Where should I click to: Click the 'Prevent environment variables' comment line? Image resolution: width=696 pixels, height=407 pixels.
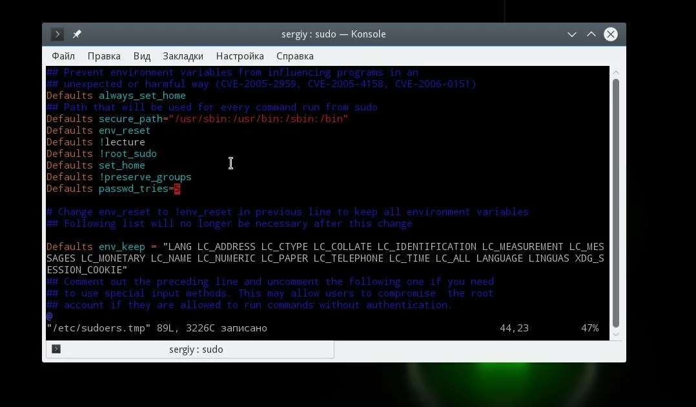[232, 72]
